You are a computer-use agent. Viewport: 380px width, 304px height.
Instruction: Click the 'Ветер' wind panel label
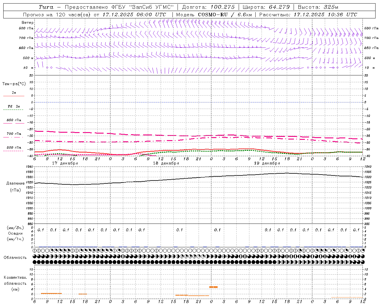click(x=27, y=23)
